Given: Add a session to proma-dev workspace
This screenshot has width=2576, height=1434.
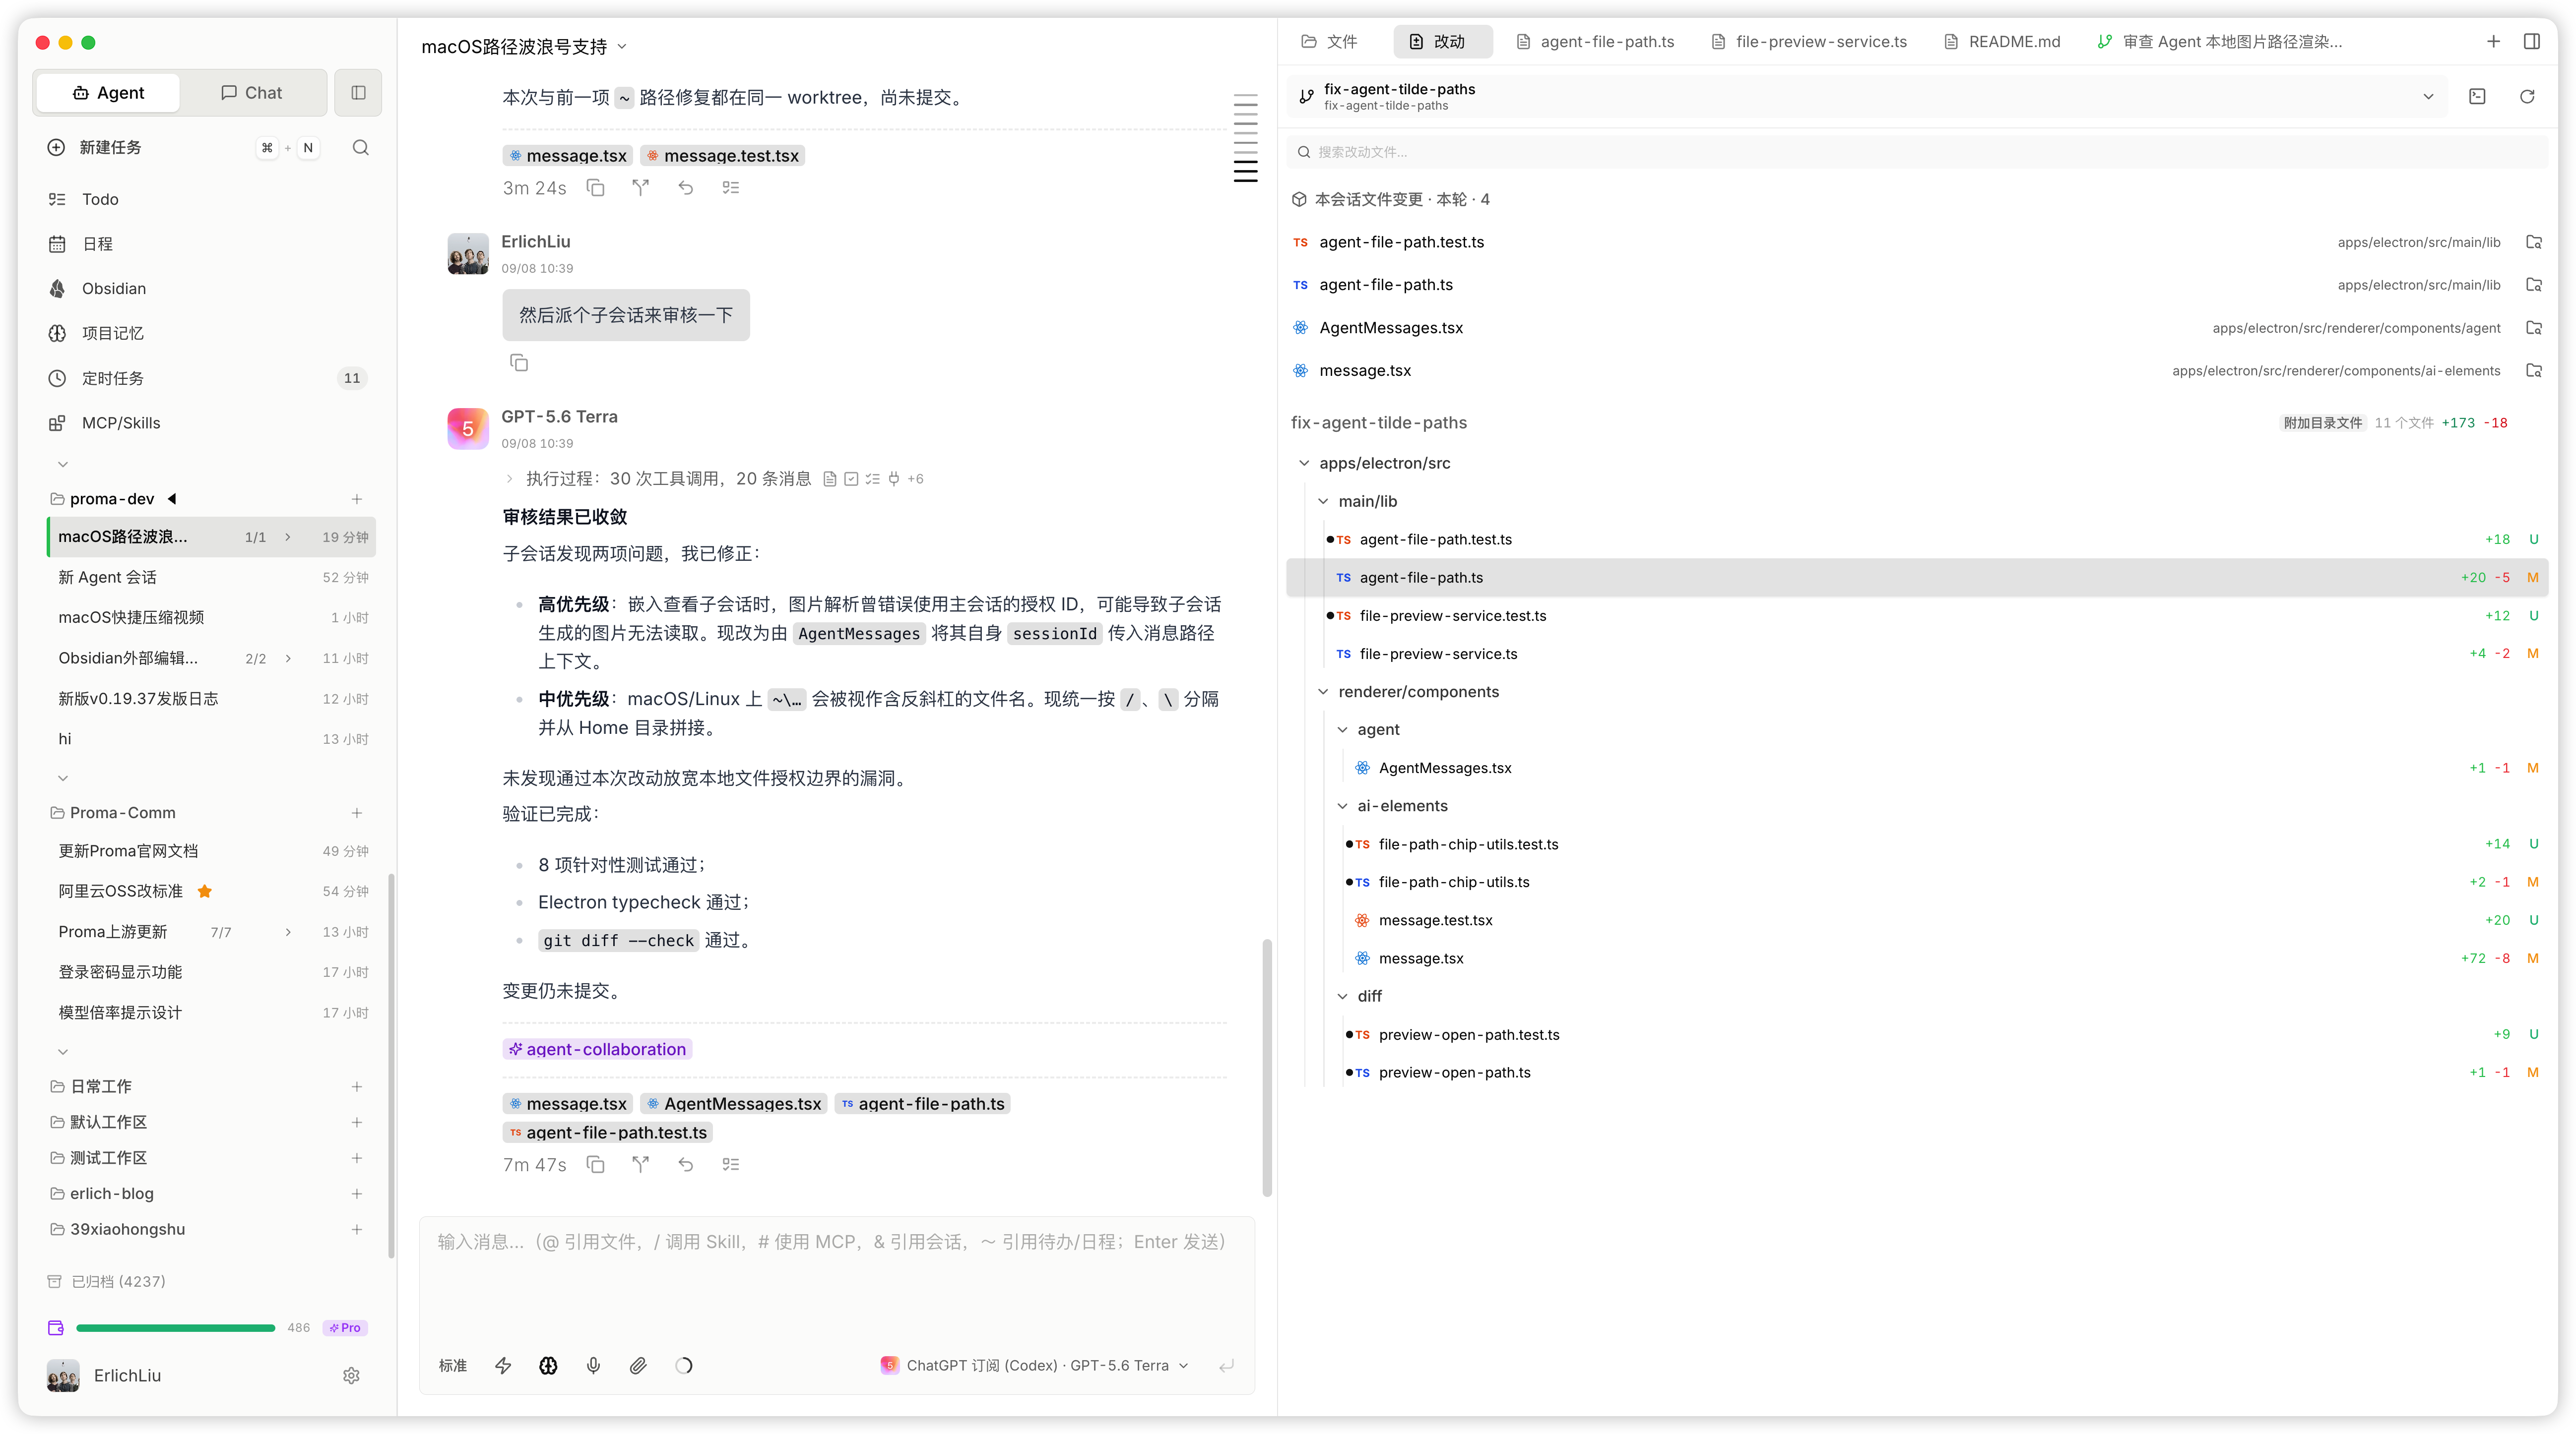Looking at the screenshot, I should click(357, 499).
